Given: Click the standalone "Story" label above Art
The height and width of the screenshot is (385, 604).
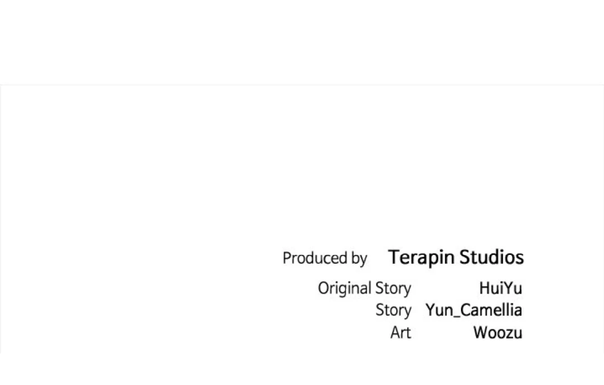Looking at the screenshot, I should coord(393,310).
